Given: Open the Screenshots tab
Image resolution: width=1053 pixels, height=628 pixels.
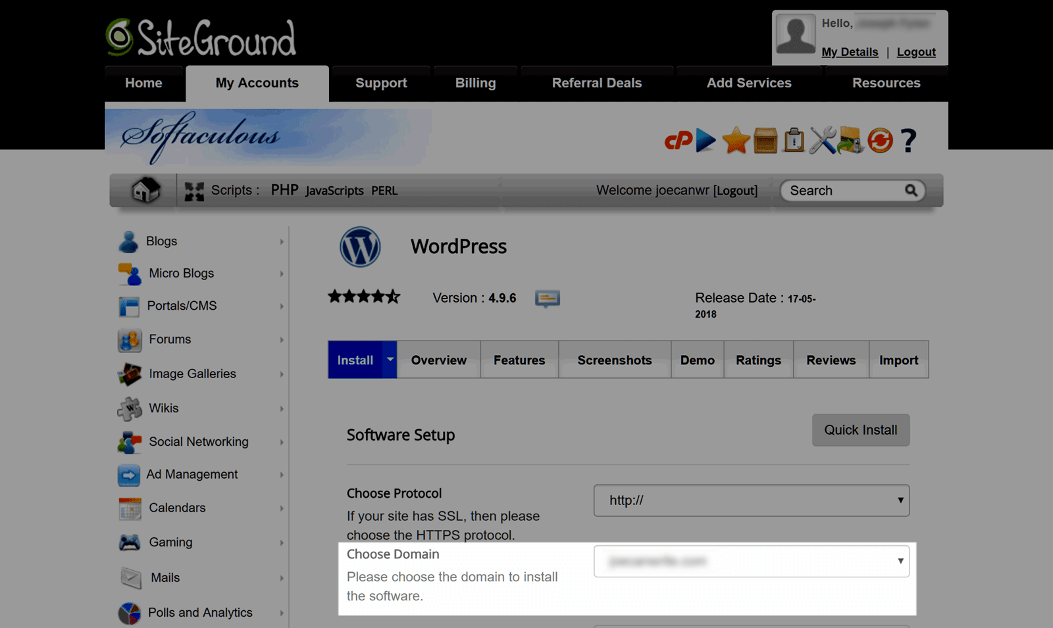Looking at the screenshot, I should 615,360.
